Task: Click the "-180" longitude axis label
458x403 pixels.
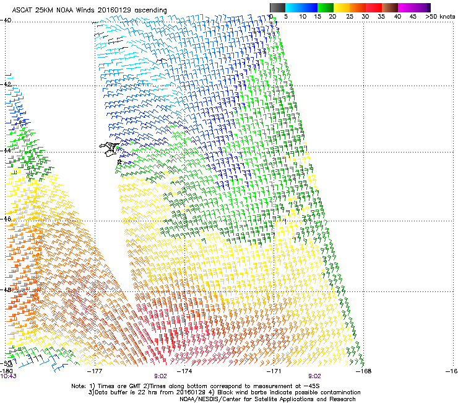Action: [x=7, y=371]
